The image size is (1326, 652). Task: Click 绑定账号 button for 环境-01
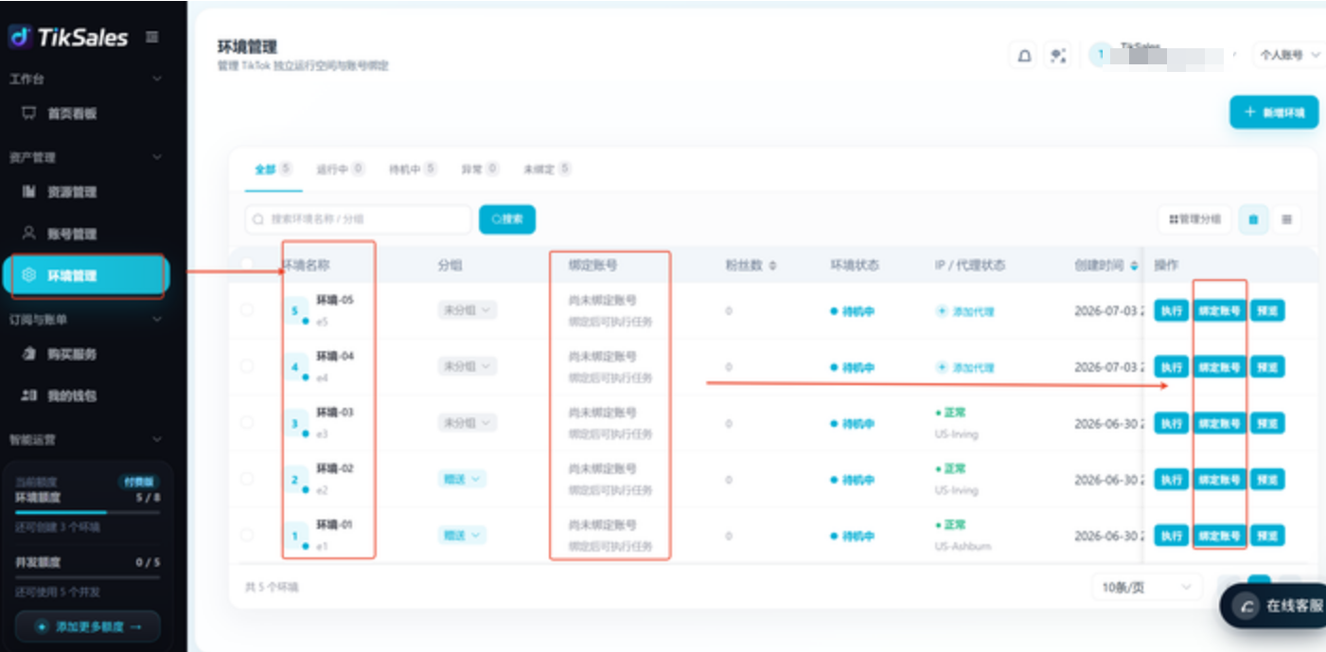coord(1219,536)
